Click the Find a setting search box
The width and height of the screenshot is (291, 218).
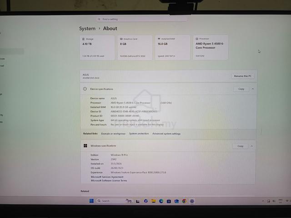point(141,19)
